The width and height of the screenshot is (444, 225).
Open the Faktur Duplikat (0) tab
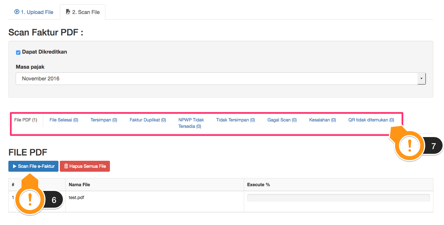148,120
